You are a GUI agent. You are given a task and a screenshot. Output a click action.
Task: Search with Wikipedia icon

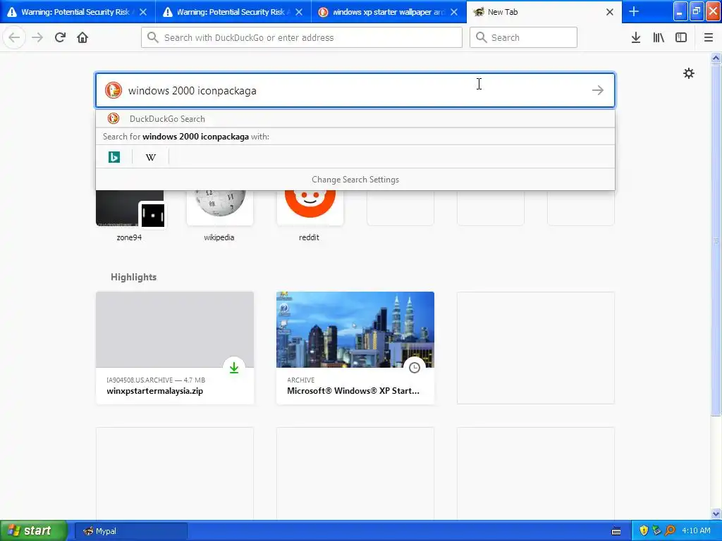point(151,157)
